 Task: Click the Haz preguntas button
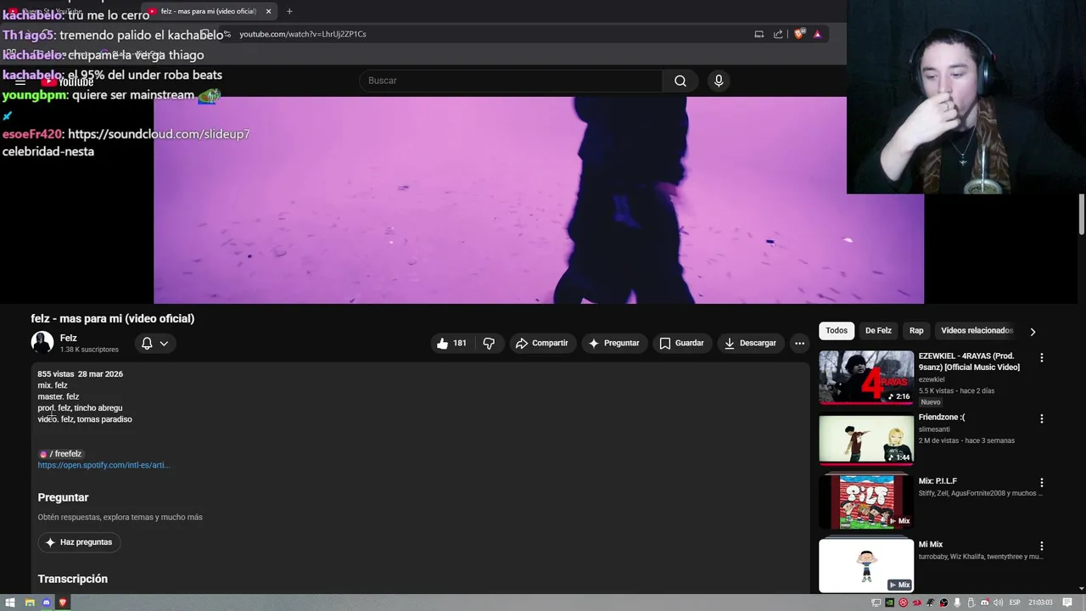coord(79,542)
